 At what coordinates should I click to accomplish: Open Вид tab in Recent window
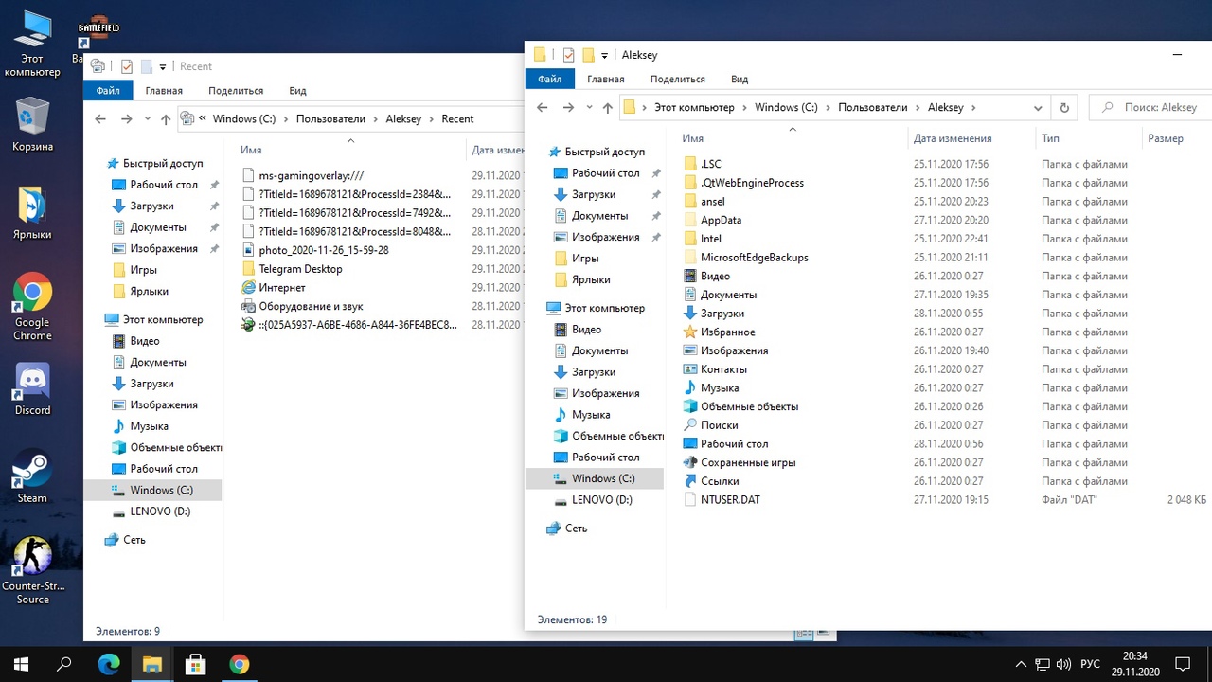tap(297, 90)
